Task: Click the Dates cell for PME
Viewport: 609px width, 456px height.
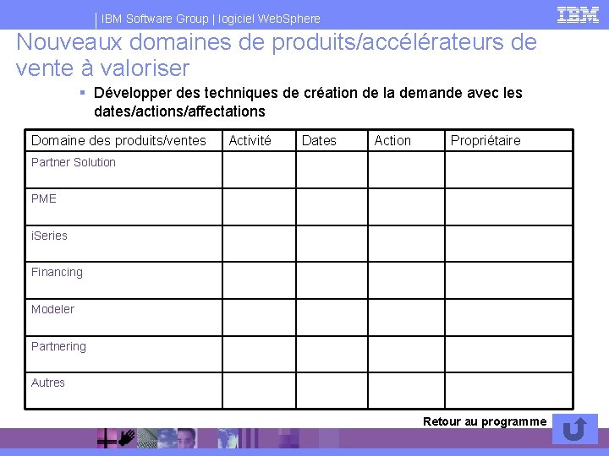Action: [x=332, y=207]
